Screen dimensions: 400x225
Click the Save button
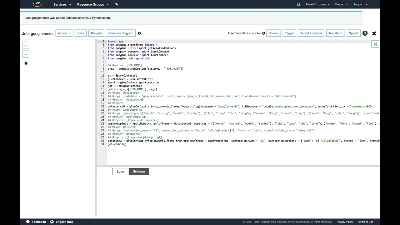[x=81, y=33]
